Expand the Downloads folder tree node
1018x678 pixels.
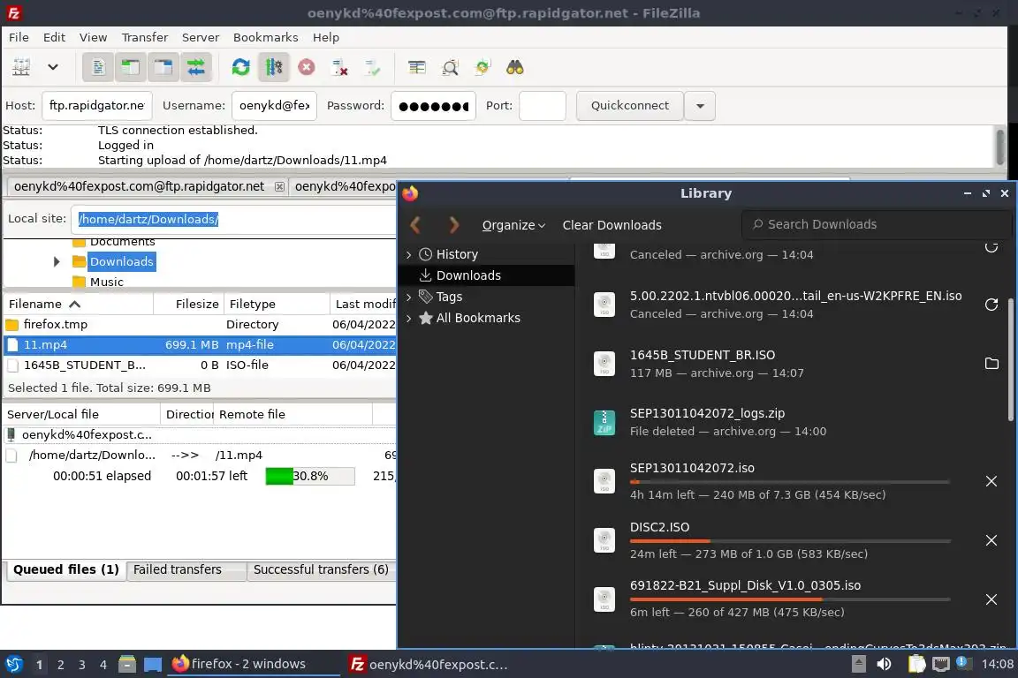[x=57, y=261]
